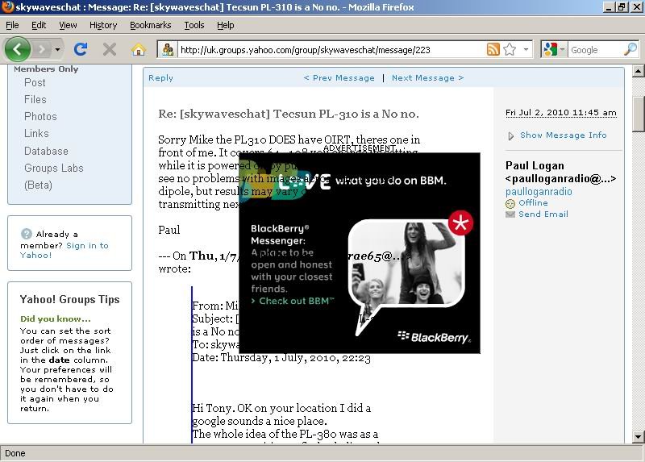Open the History menu
Viewport: 645px width, 462px height.
pos(103,25)
